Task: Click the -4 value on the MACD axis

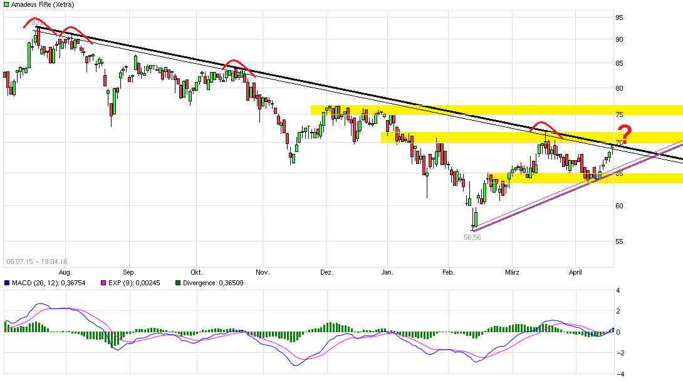Action: pyautogui.click(x=619, y=373)
